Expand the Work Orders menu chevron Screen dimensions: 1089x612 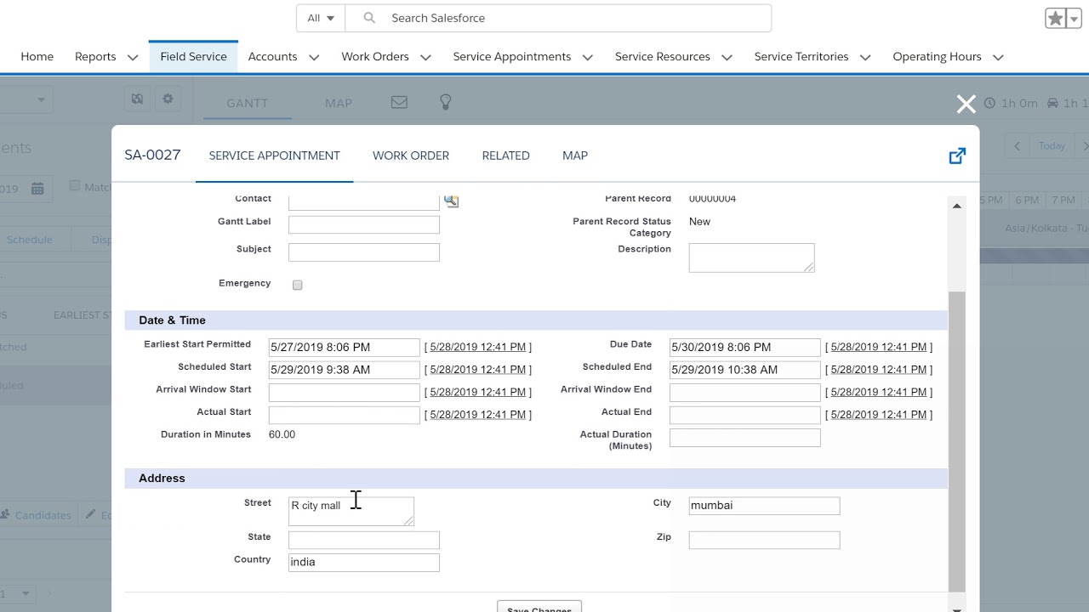point(425,57)
